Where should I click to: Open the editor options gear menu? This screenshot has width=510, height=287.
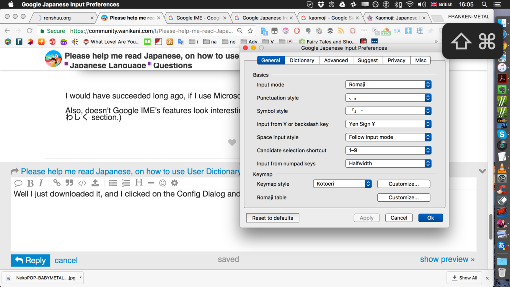tap(174, 183)
